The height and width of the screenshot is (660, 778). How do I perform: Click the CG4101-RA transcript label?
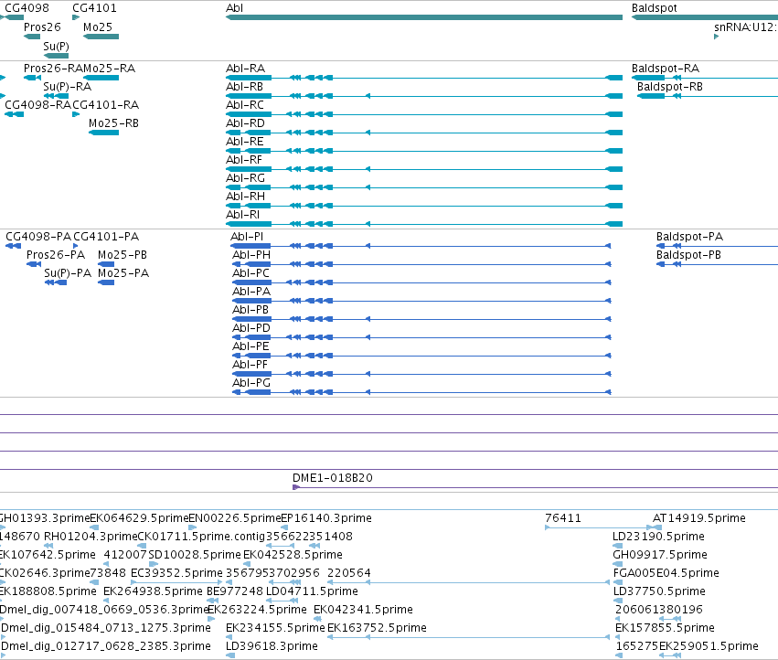click(106, 105)
